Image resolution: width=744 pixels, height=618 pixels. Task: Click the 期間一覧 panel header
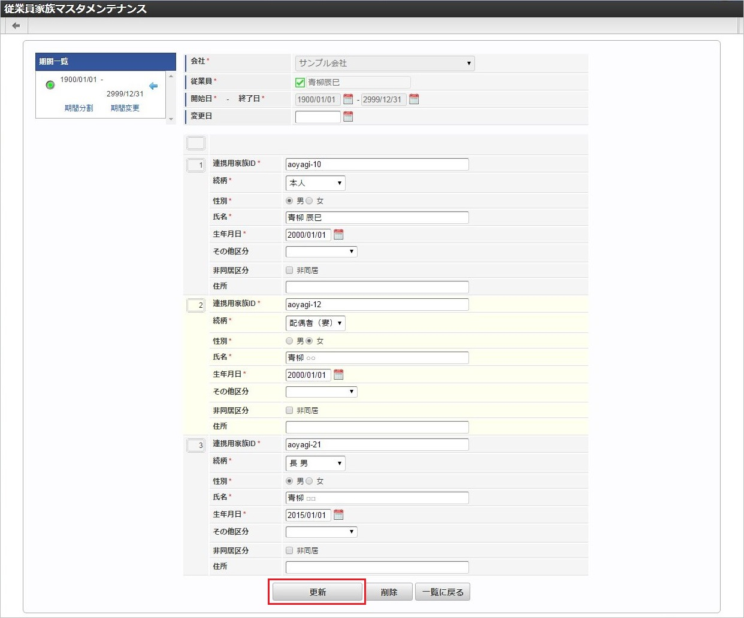pyautogui.click(x=105, y=62)
